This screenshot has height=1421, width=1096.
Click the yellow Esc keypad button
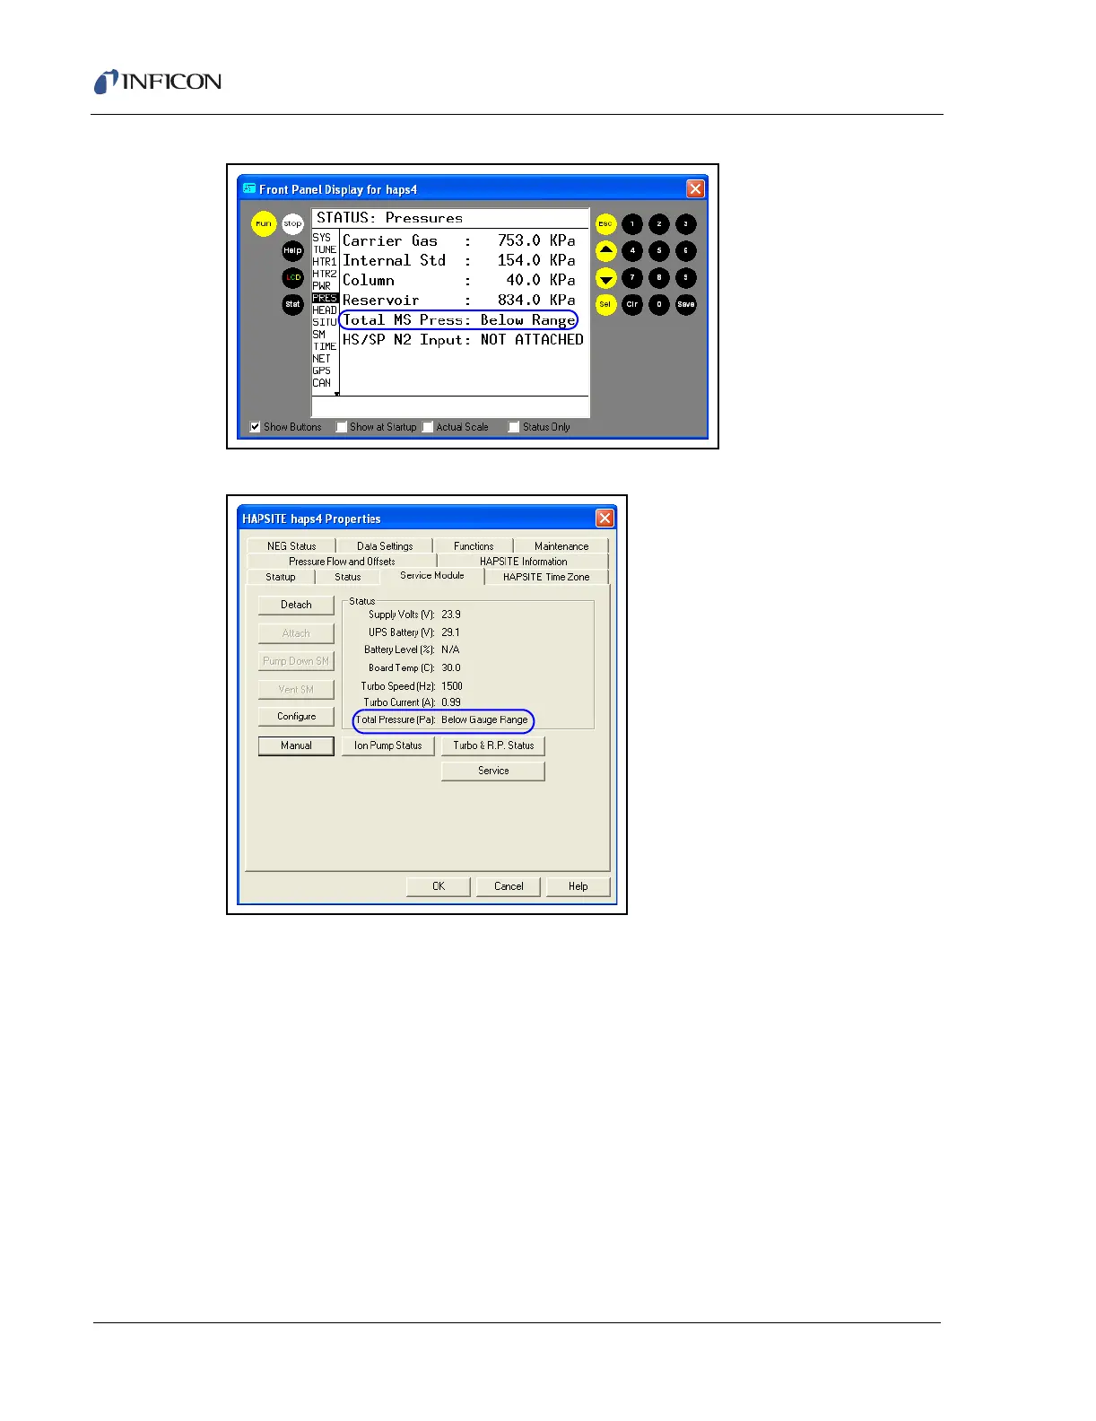(606, 223)
